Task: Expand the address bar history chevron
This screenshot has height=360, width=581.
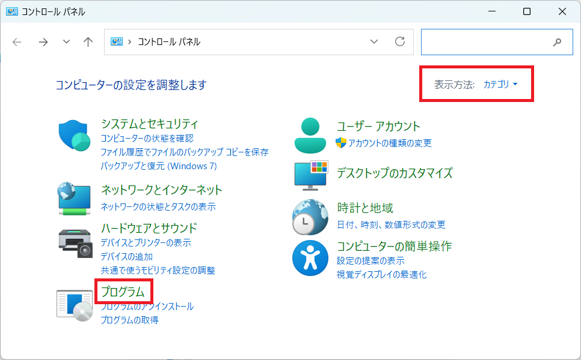Action: pos(374,42)
